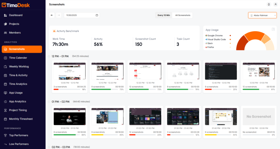Collapse the 01 PM - 02 PM section
280x149 pixels.
(x=49, y=102)
